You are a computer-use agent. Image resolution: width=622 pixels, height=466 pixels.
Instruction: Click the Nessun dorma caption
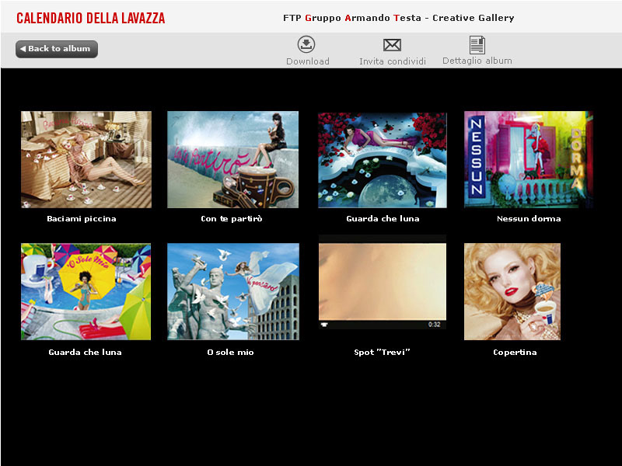[x=529, y=219]
